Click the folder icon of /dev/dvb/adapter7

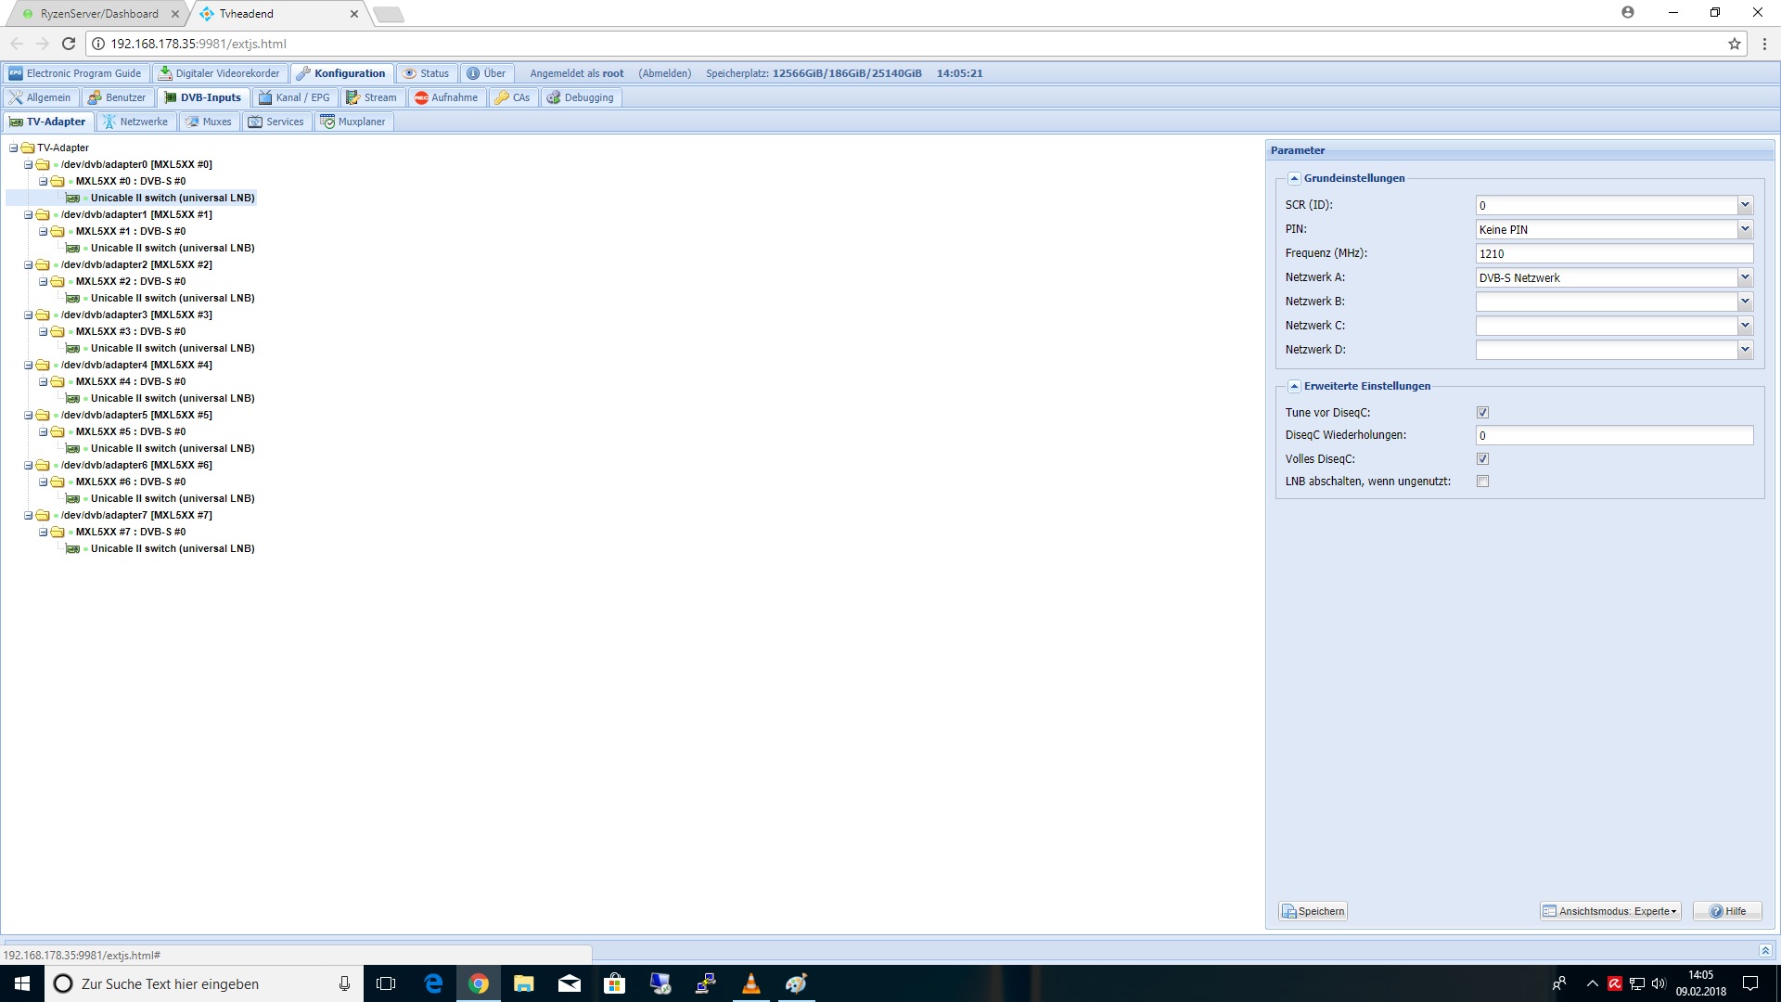[43, 515]
